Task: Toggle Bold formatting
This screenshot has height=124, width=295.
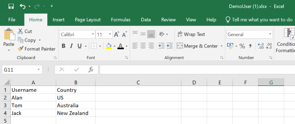Action: click(x=64, y=46)
